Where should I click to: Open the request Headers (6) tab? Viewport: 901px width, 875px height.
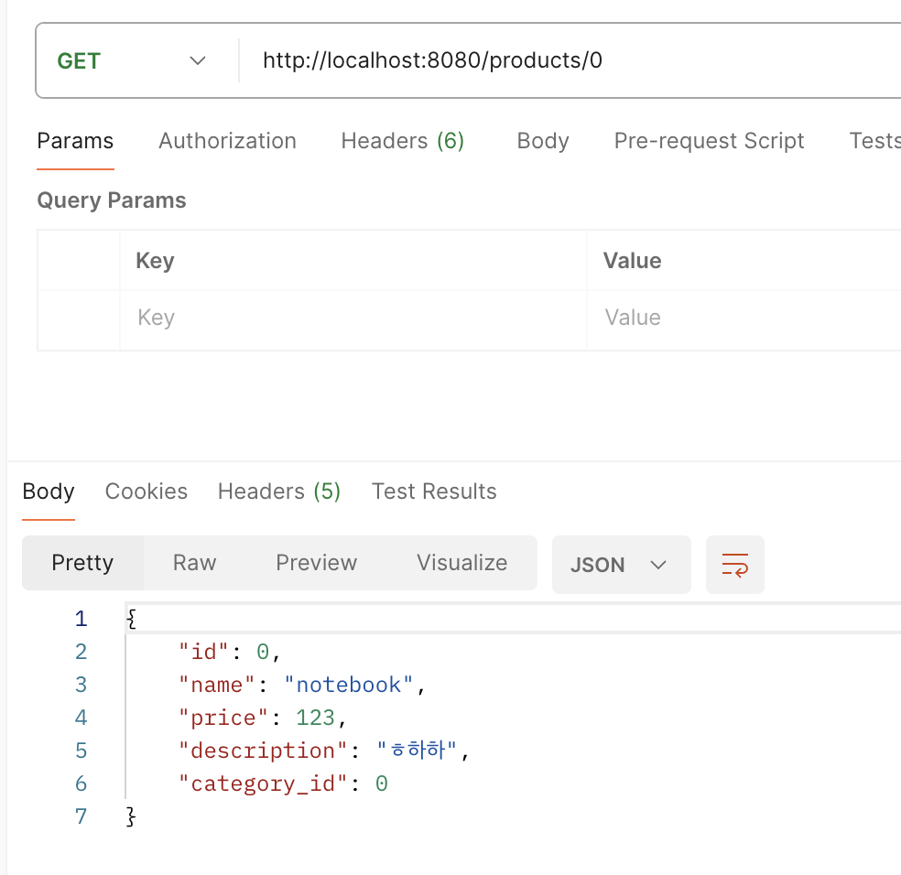tap(402, 141)
